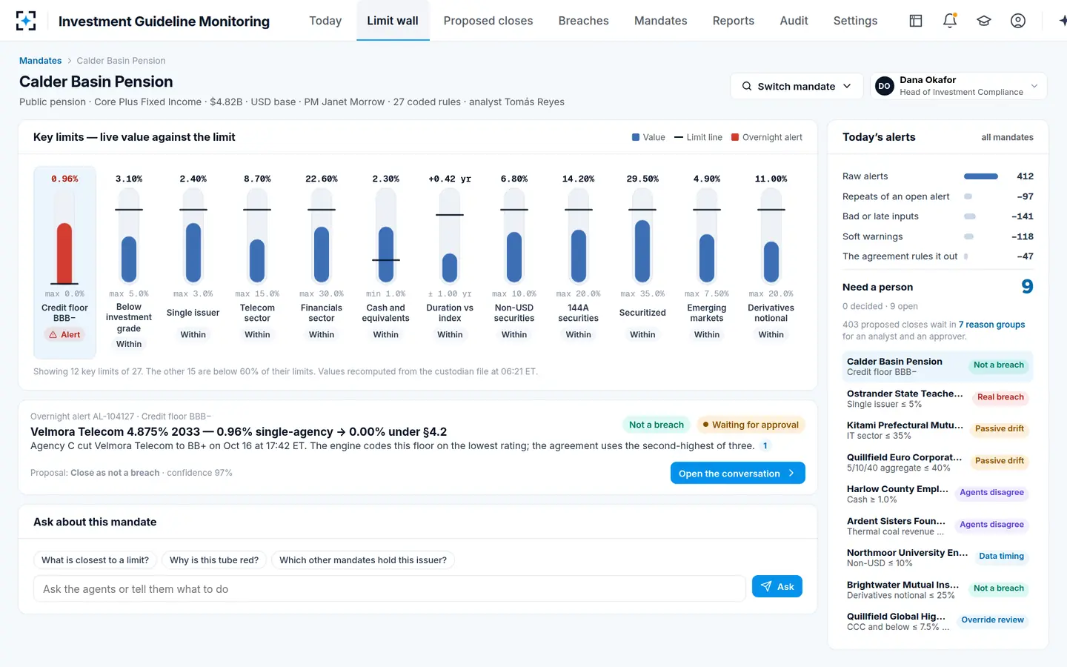The image size is (1067, 667).
Task: Select the Limit wall tab
Action: (x=393, y=21)
